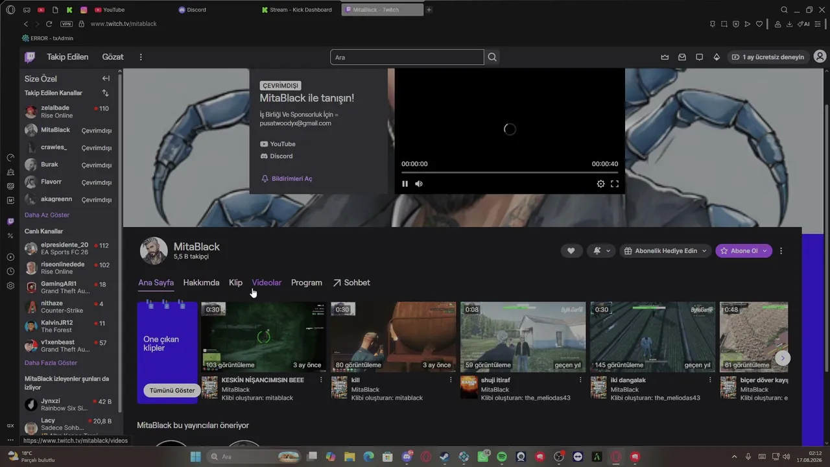Enable notifications with Bildirimleri Aç
The height and width of the screenshot is (467, 830).
click(287, 178)
